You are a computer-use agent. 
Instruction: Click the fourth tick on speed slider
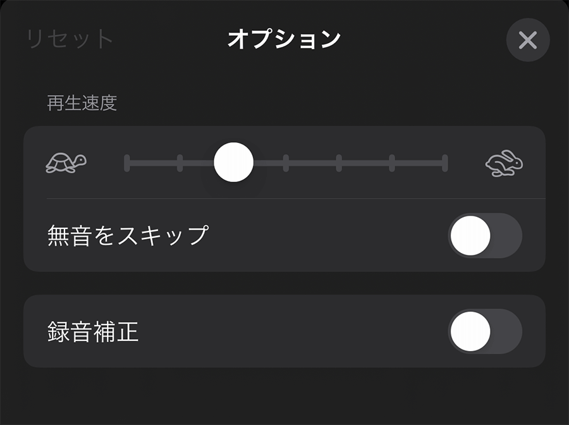point(286,163)
